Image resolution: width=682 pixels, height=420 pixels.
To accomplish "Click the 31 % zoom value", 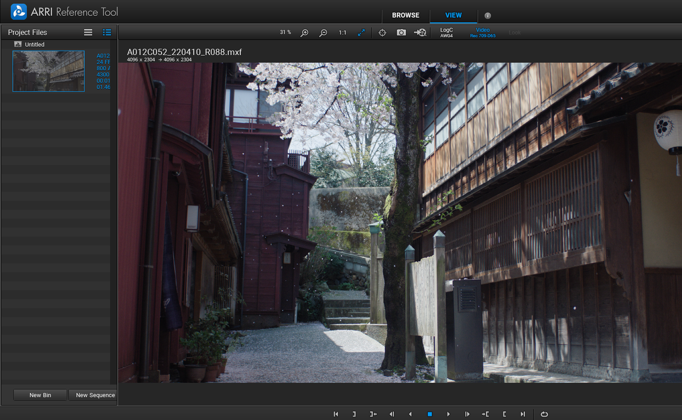I will coord(286,32).
